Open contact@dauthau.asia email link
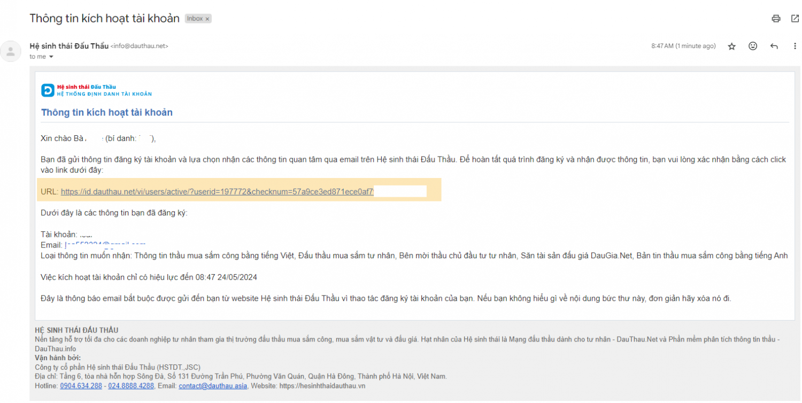Viewport: 802px width, 403px height. click(213, 386)
